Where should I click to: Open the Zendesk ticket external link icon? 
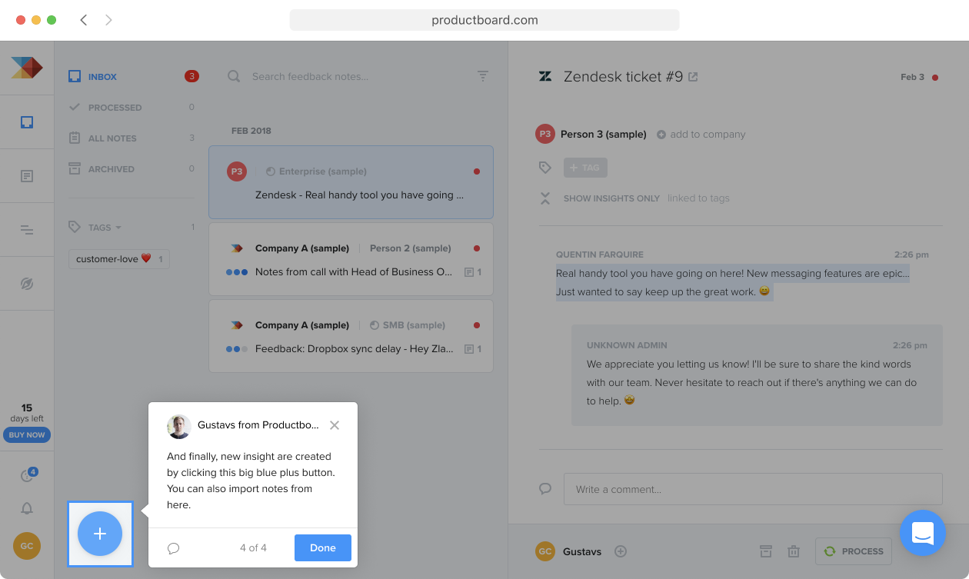pos(693,77)
